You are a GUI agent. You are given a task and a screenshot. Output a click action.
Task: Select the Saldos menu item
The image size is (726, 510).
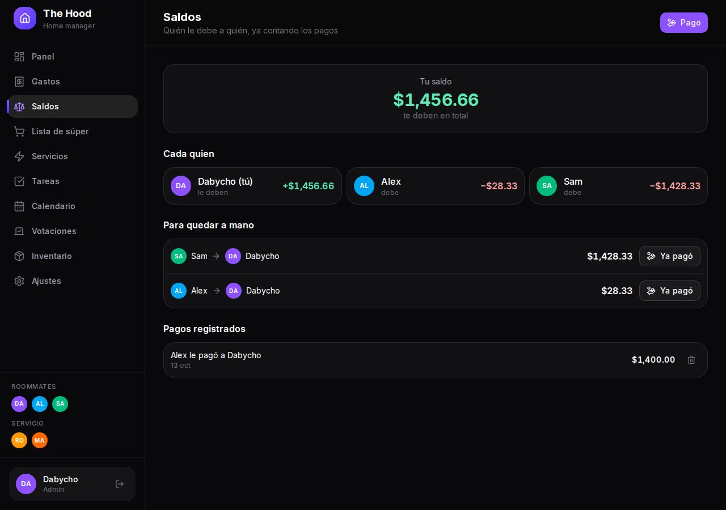pos(73,107)
